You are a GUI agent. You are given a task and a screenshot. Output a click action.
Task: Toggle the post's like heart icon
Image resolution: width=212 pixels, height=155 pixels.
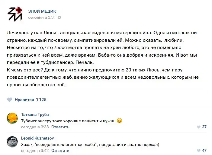point(10,100)
